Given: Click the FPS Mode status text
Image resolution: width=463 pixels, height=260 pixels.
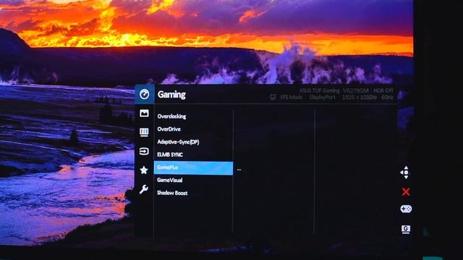Looking at the screenshot, I should tap(291, 97).
